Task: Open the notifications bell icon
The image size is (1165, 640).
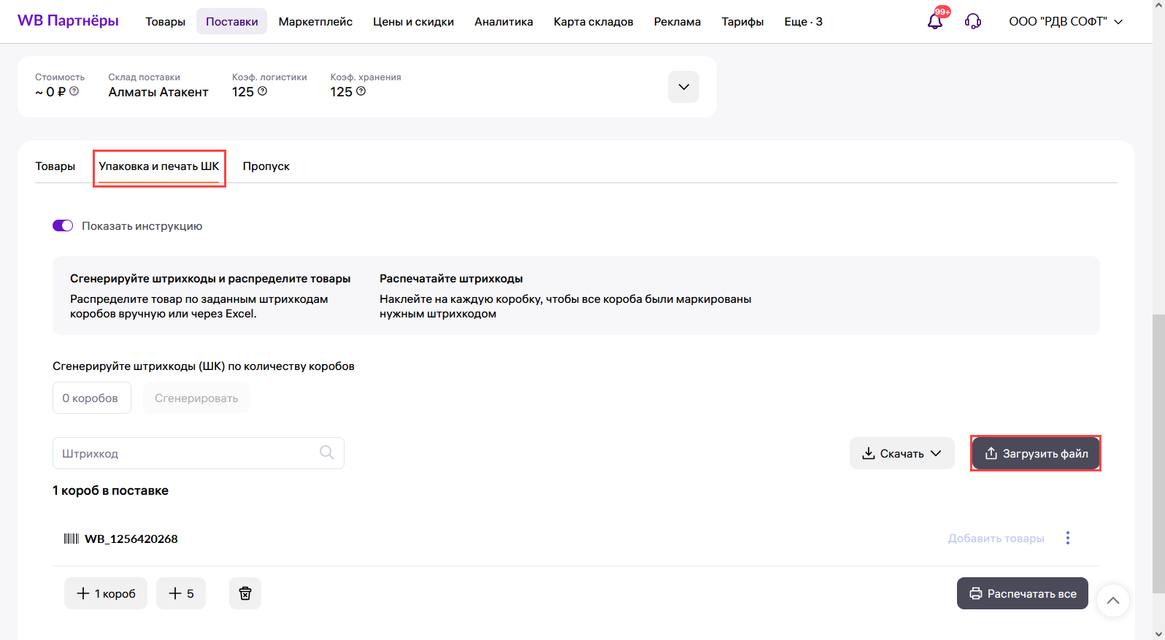Action: pos(935,21)
